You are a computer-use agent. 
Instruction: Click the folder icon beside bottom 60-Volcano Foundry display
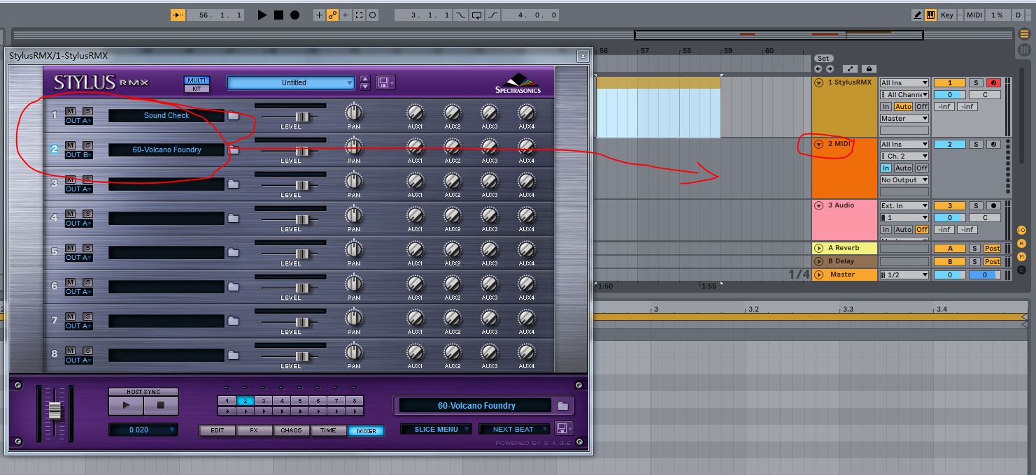point(562,405)
